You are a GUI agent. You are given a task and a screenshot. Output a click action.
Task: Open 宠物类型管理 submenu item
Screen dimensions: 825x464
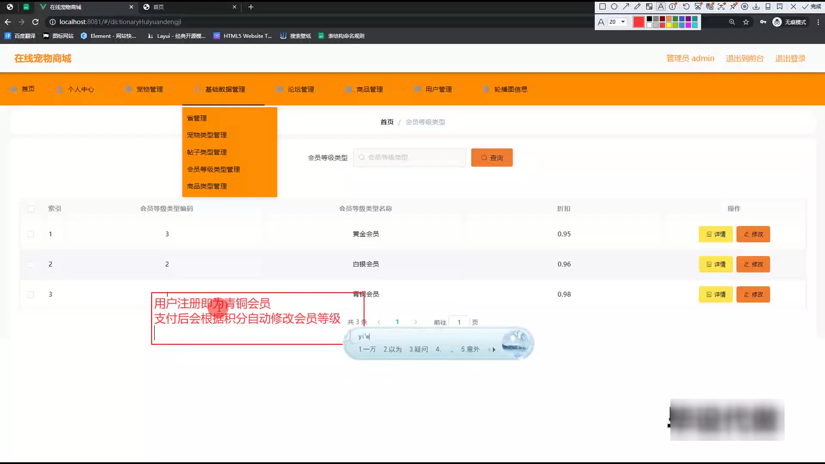(x=207, y=135)
